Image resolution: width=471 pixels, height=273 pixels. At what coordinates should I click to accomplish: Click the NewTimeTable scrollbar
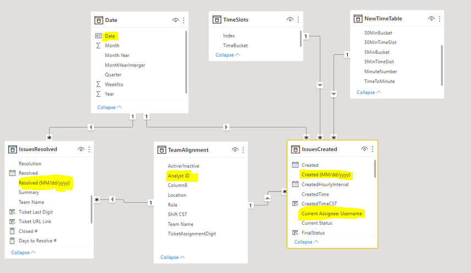point(442,65)
